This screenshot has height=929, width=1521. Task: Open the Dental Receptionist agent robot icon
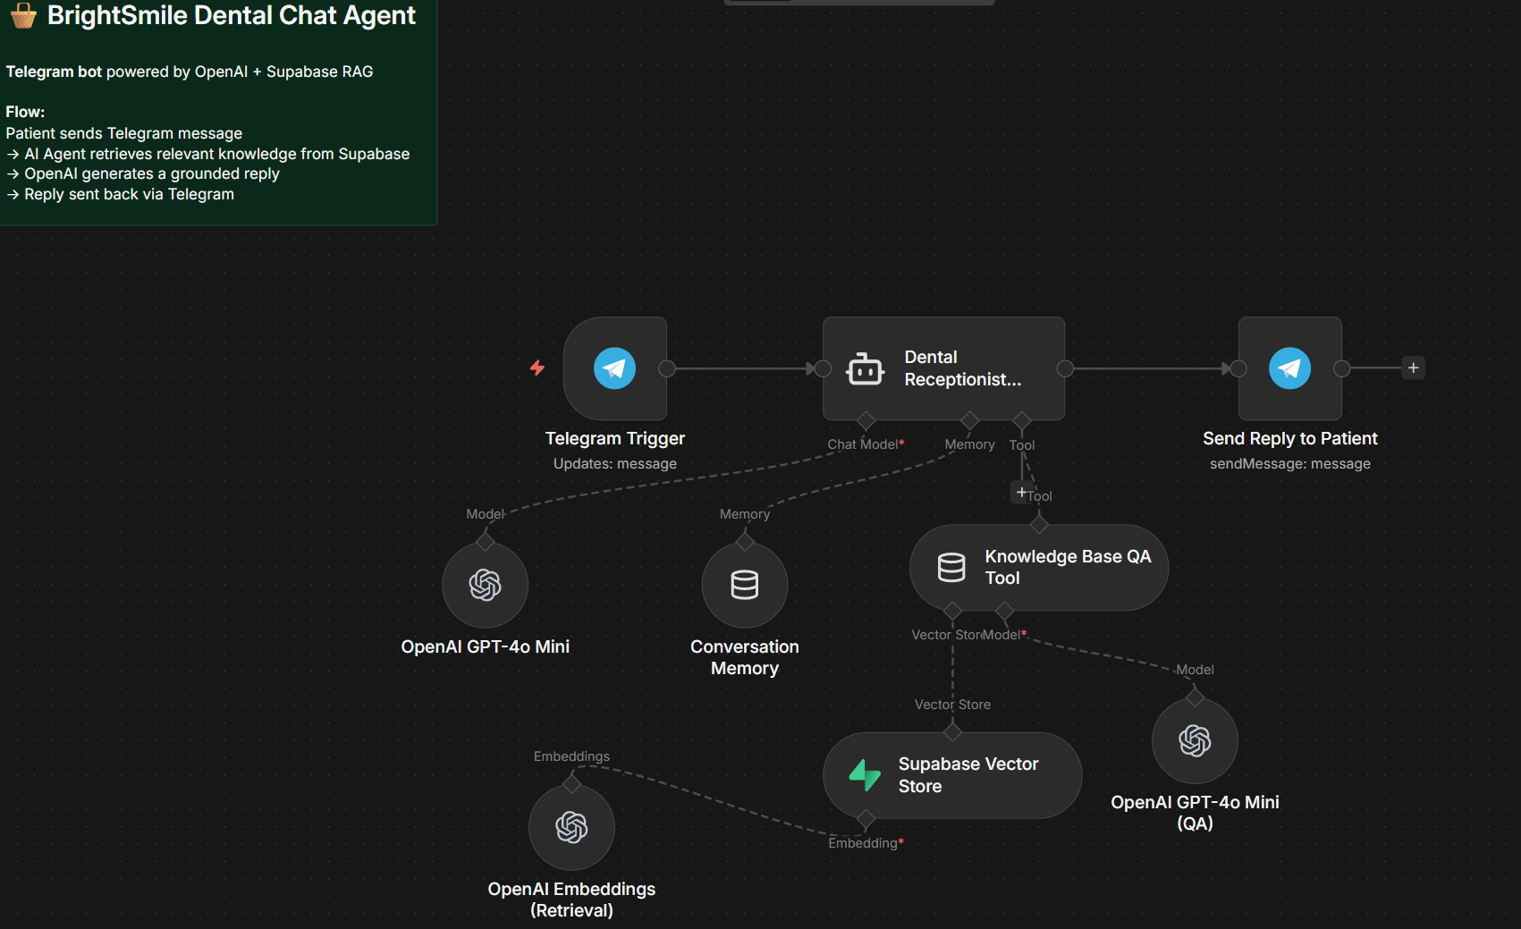(865, 368)
